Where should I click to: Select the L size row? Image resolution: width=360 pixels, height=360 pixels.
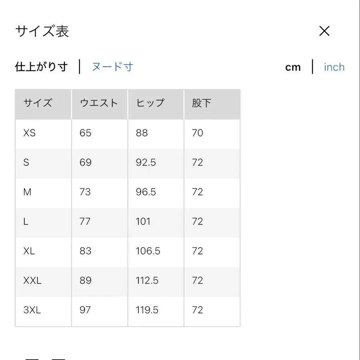26,222
